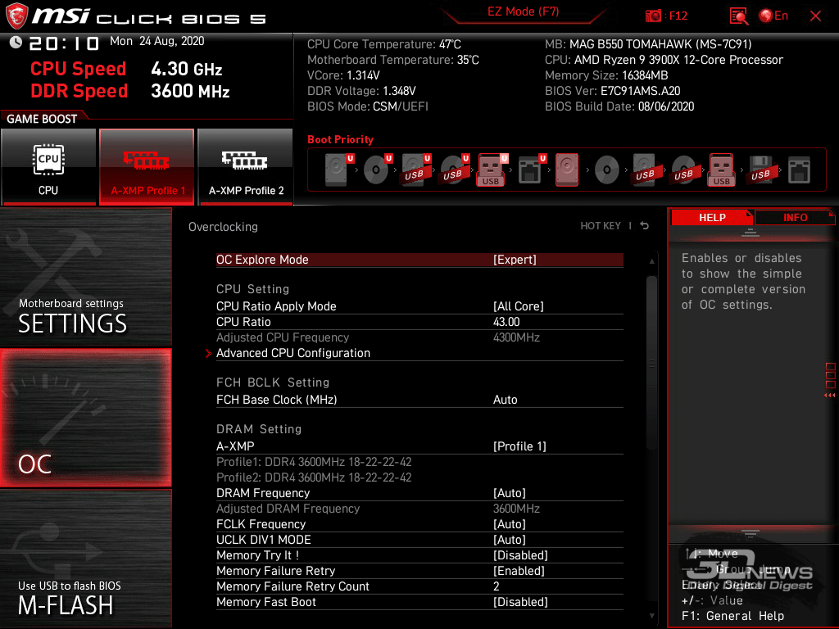Screen dimensions: 839x629
Task: Open the OC overclocking menu
Action: [85, 419]
